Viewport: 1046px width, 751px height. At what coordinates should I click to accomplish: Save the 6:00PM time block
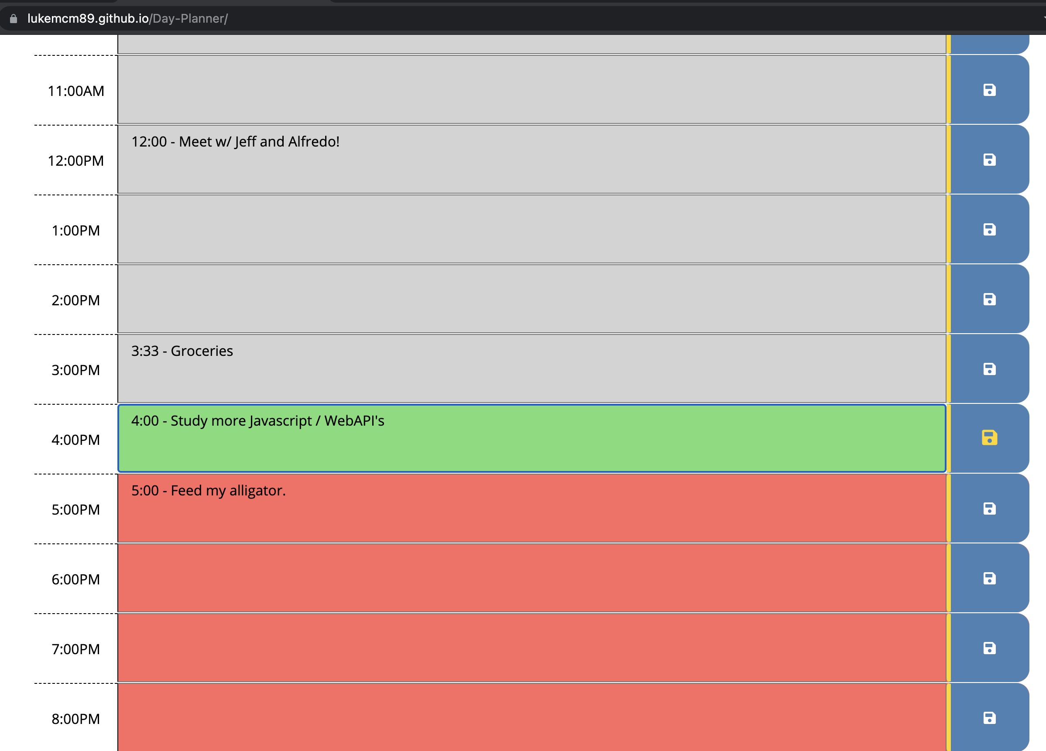[x=990, y=579]
